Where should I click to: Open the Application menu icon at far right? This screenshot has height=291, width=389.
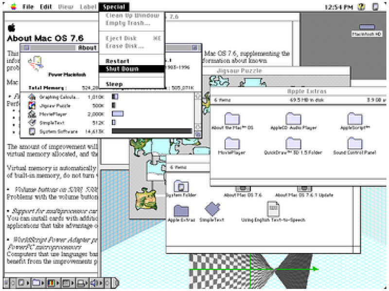coord(375,7)
